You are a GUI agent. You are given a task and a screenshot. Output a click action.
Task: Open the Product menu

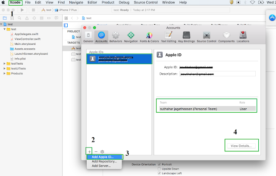(108, 3)
